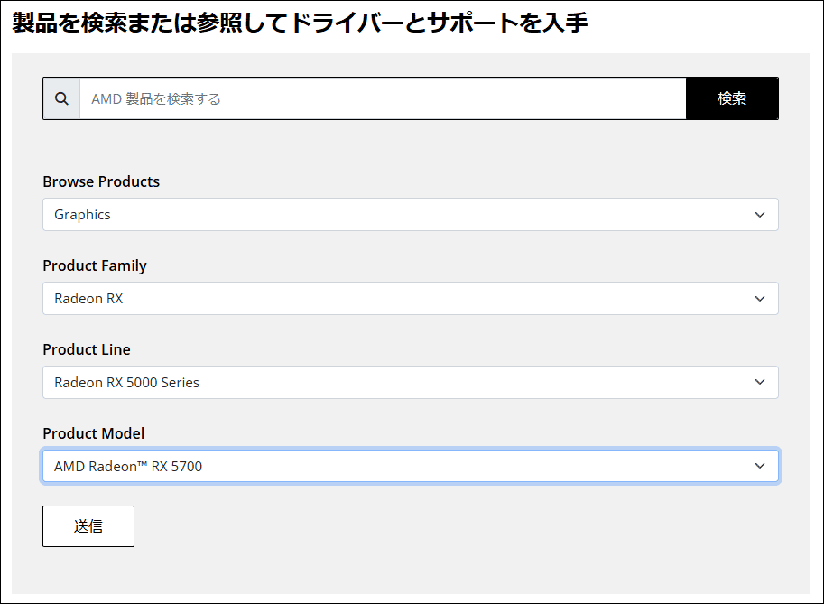This screenshot has width=824, height=604.
Task: Click the Product Model label text
Action: pyautogui.click(x=94, y=433)
